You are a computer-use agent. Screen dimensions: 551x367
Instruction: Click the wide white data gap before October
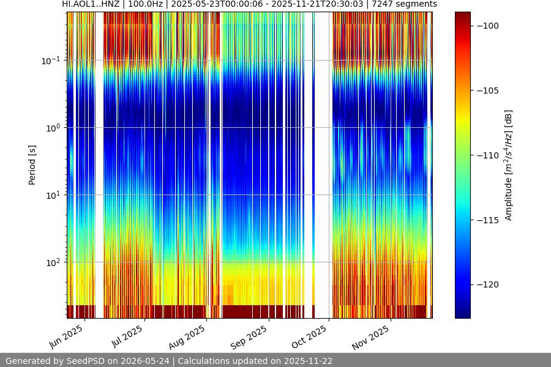322,165
